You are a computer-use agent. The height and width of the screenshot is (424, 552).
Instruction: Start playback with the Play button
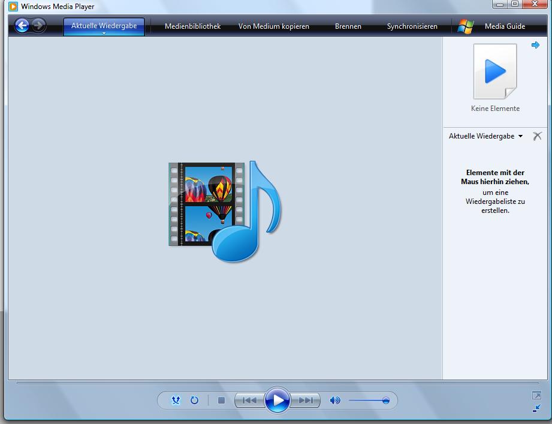[x=277, y=400]
